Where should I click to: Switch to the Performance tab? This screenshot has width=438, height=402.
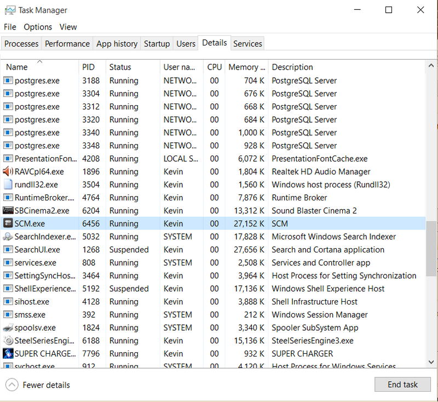[67, 44]
